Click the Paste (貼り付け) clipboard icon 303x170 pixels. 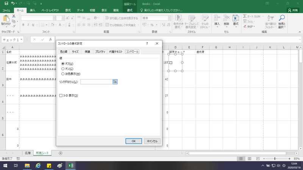[x=6, y=19]
